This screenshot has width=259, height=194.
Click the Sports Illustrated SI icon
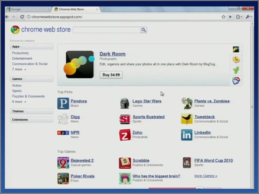(x=125, y=119)
